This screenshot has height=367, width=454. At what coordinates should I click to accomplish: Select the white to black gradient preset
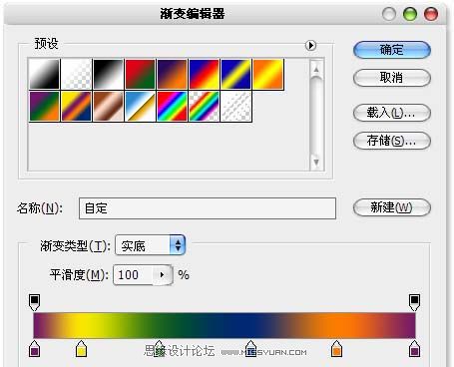click(x=44, y=74)
